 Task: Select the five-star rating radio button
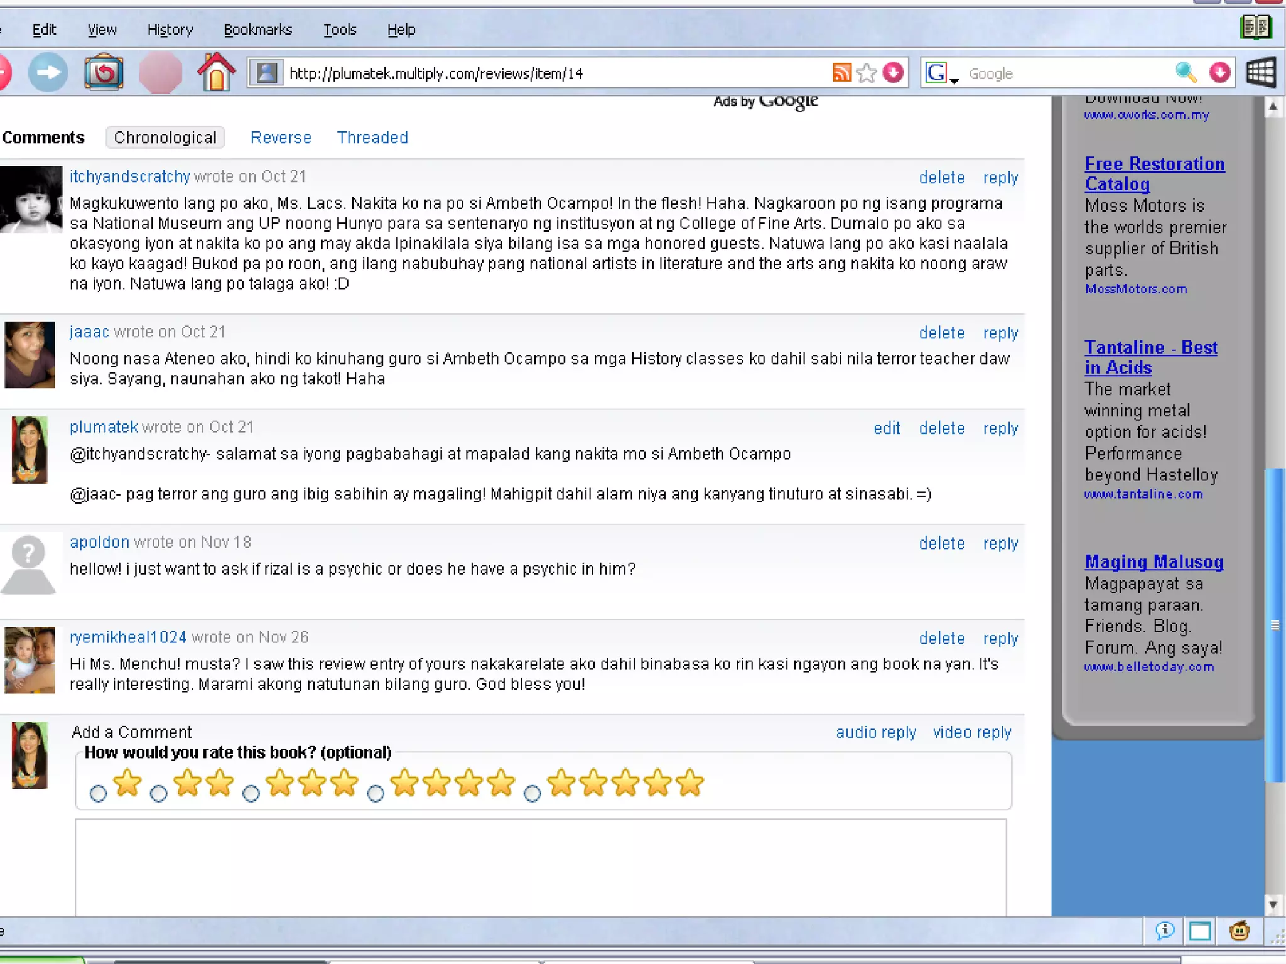coord(532,793)
